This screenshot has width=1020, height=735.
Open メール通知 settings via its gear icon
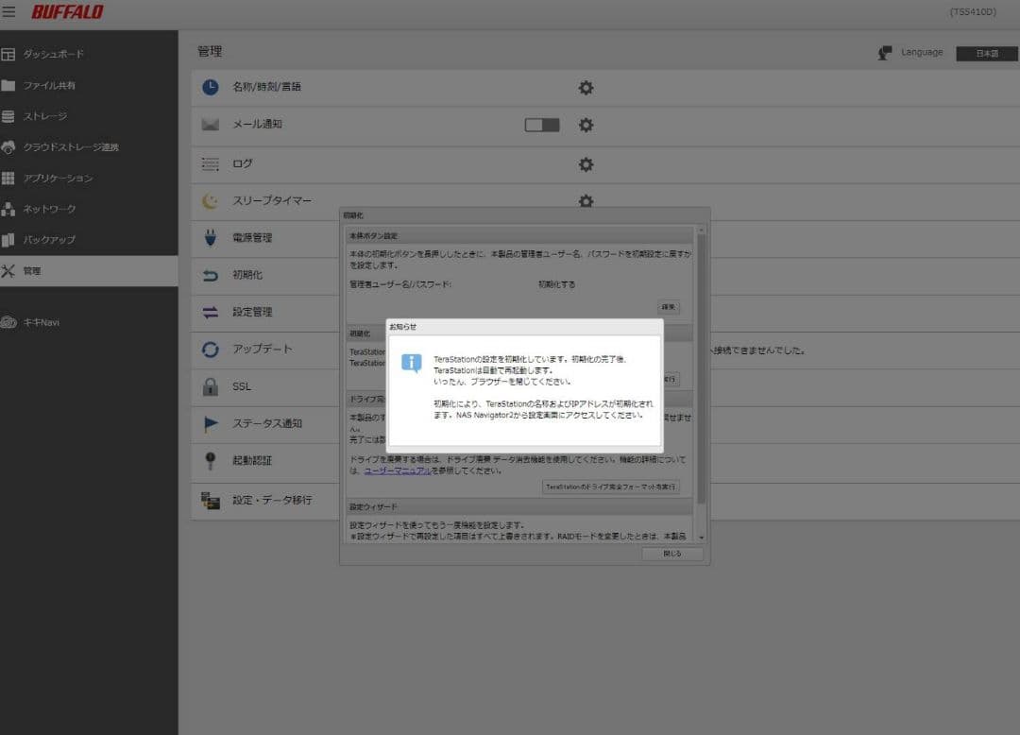(x=586, y=126)
